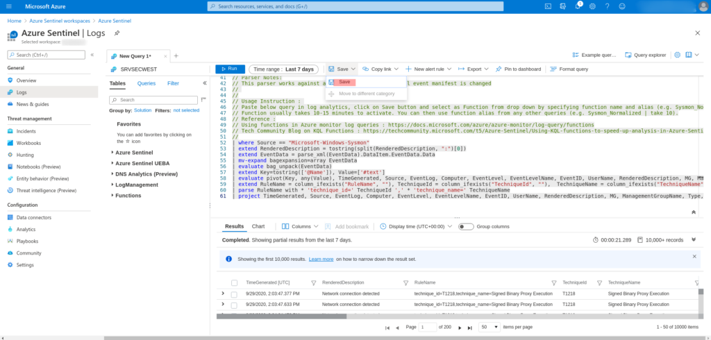
Task: Click the user account avatar
Action: click(x=703, y=6)
